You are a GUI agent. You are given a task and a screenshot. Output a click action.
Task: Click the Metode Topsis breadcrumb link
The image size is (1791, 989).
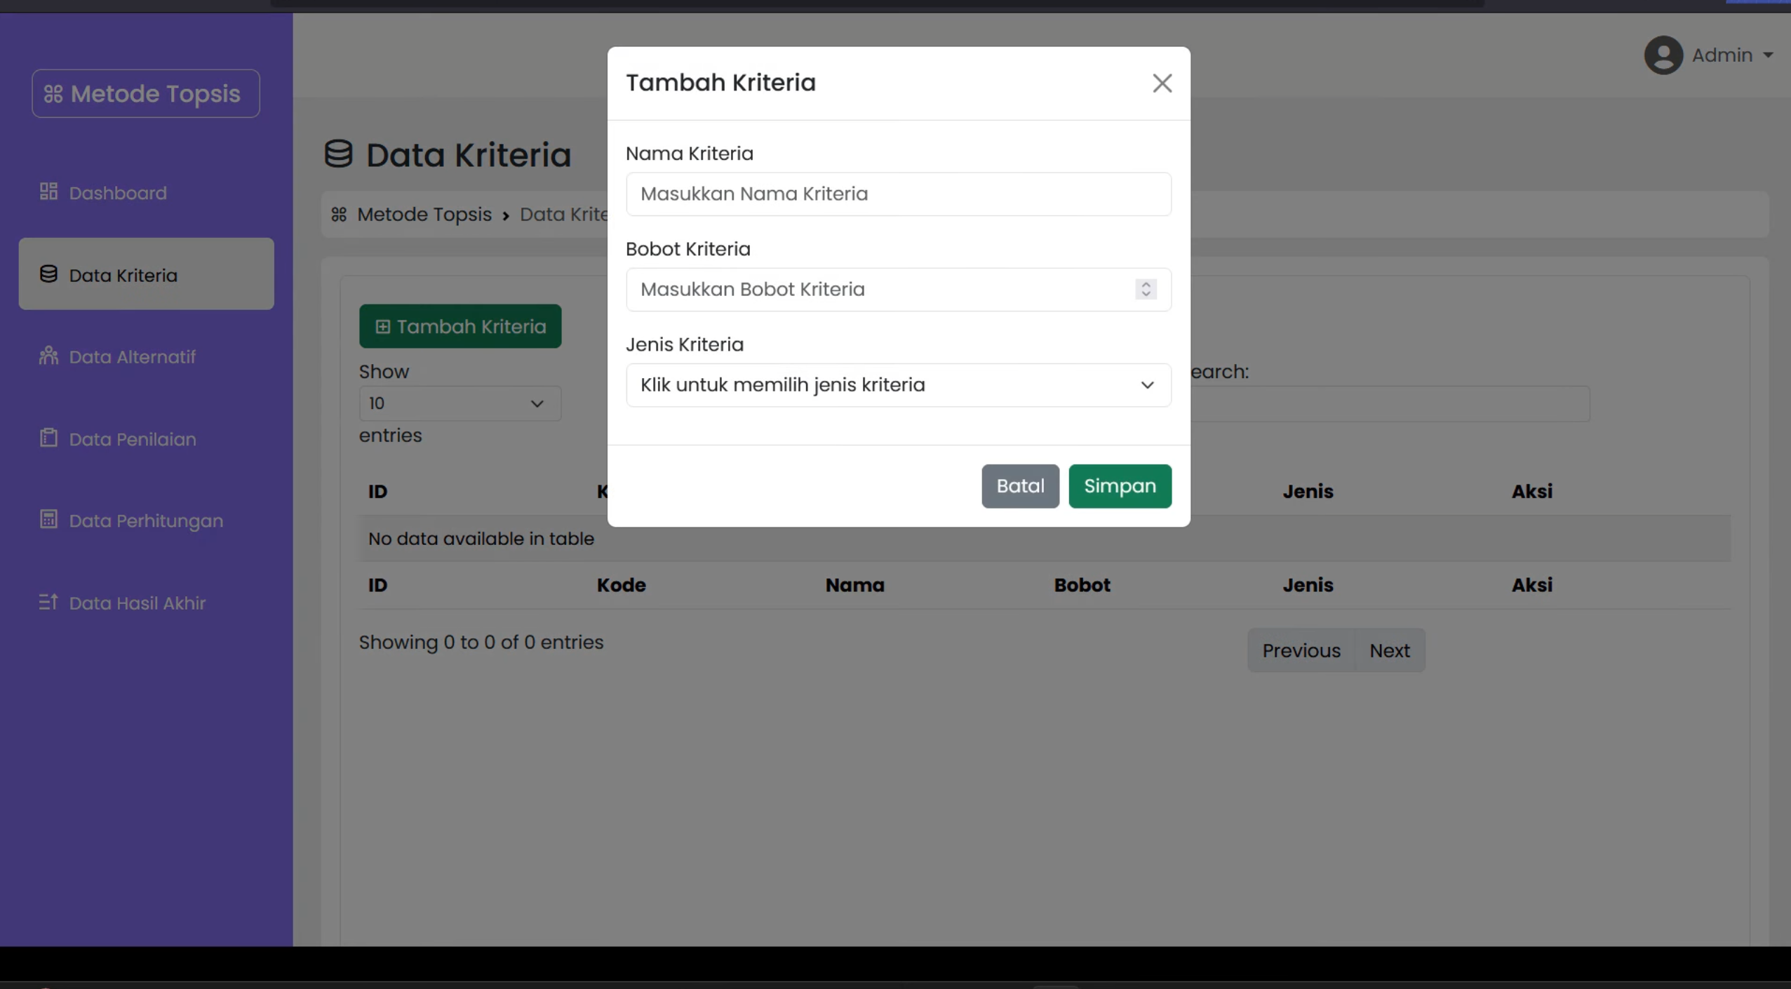[424, 214]
